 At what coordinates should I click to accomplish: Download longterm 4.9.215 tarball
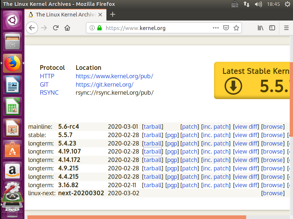153,168
